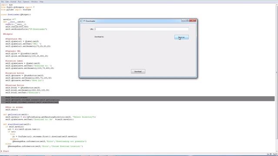The image size is (278, 156).
Task: Click the '#Show on screen' comment
Action: (14, 107)
